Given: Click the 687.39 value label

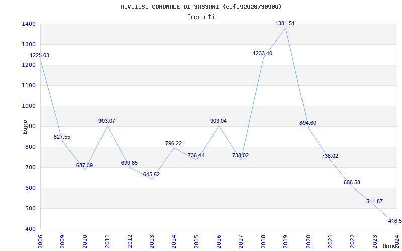Looking at the screenshot, I should 84,166.
